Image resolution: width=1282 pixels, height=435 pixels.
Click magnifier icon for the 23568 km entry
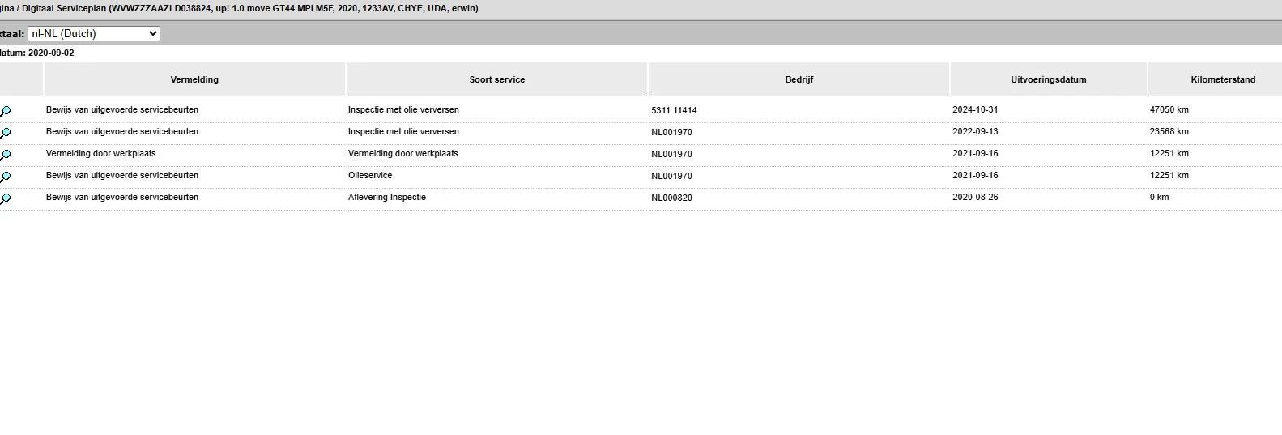tap(6, 133)
